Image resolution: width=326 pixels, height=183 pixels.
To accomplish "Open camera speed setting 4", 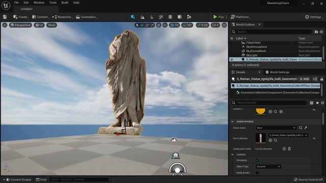I will [x=215, y=25].
